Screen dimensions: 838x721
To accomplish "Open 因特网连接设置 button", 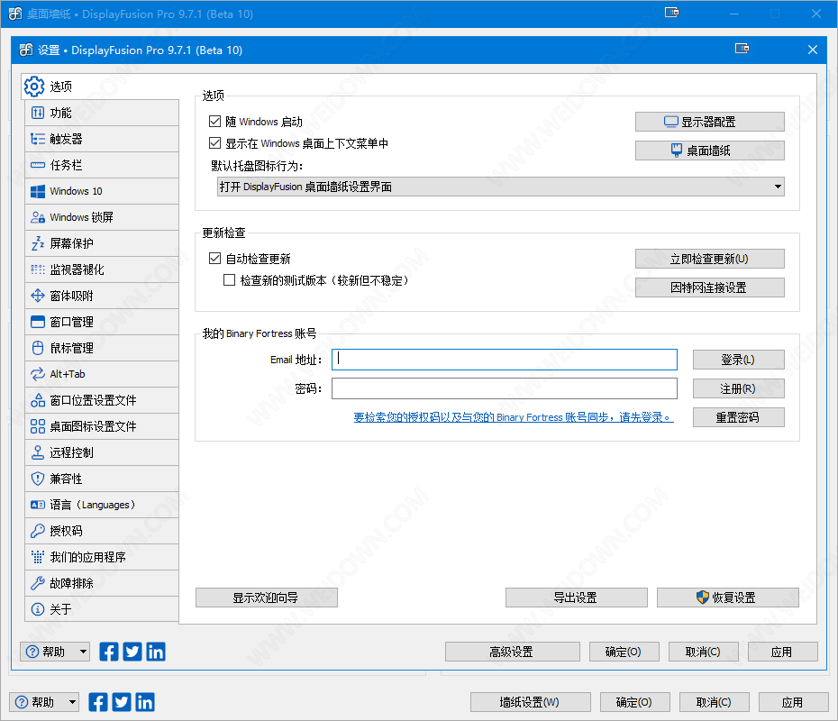I will pos(710,288).
